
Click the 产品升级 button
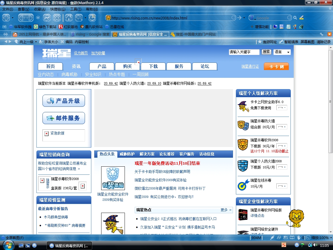coord(64,101)
